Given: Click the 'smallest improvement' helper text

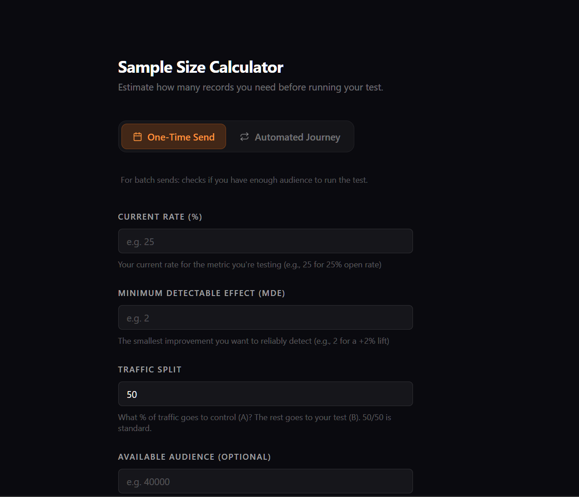Looking at the screenshot, I should pos(253,341).
